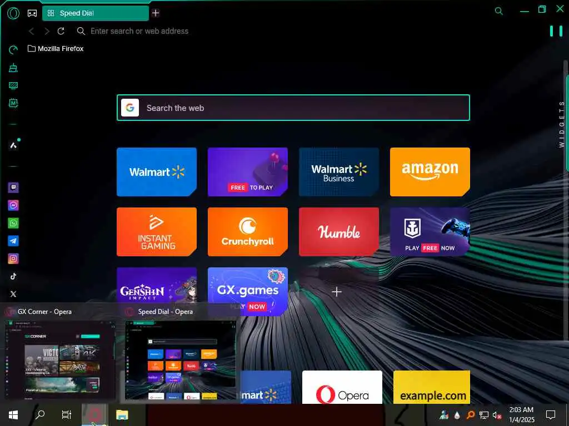Open GX Control speedometer sidebar icon

[x=13, y=50]
